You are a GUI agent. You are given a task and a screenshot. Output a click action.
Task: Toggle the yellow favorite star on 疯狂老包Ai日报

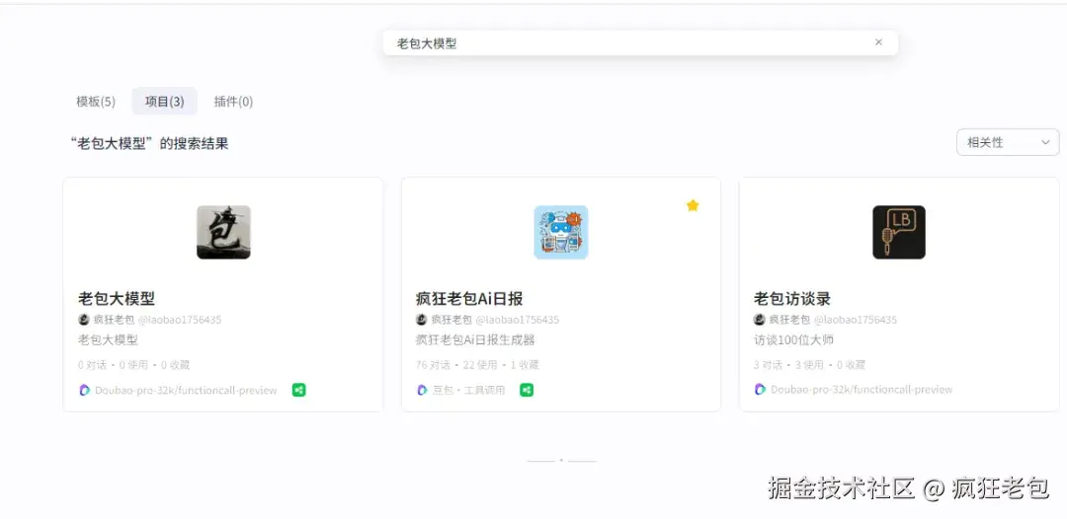tap(693, 205)
